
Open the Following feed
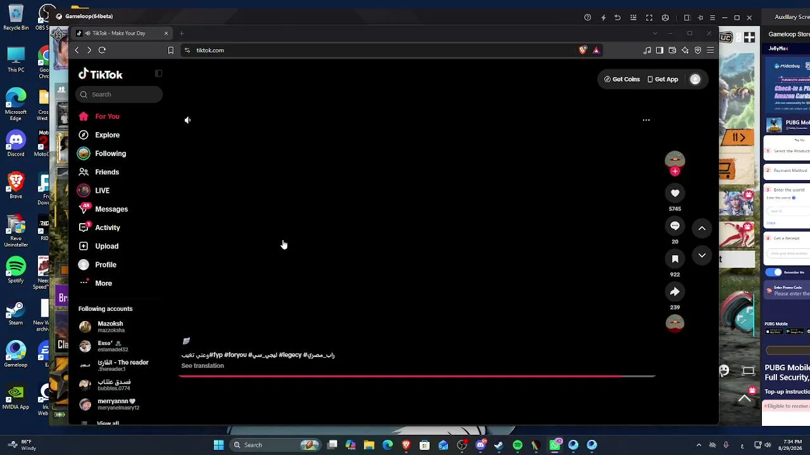tap(103, 154)
